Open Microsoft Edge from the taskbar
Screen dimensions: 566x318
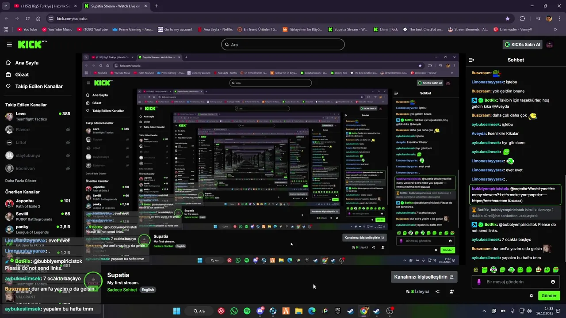pyautogui.click(x=312, y=311)
